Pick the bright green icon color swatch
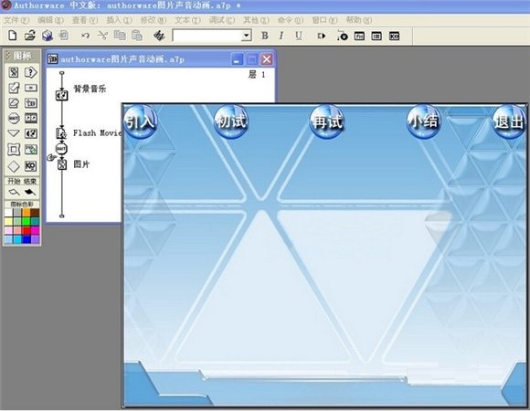The height and width of the screenshot is (411, 530). click(26, 222)
